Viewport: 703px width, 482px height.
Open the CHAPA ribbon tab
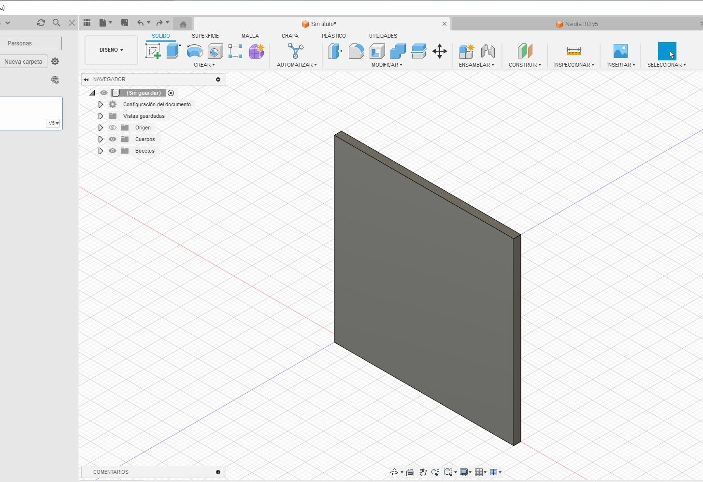290,36
